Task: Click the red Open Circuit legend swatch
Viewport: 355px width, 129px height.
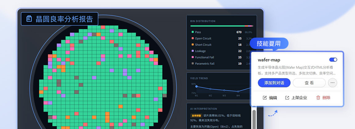Action: 192,38
